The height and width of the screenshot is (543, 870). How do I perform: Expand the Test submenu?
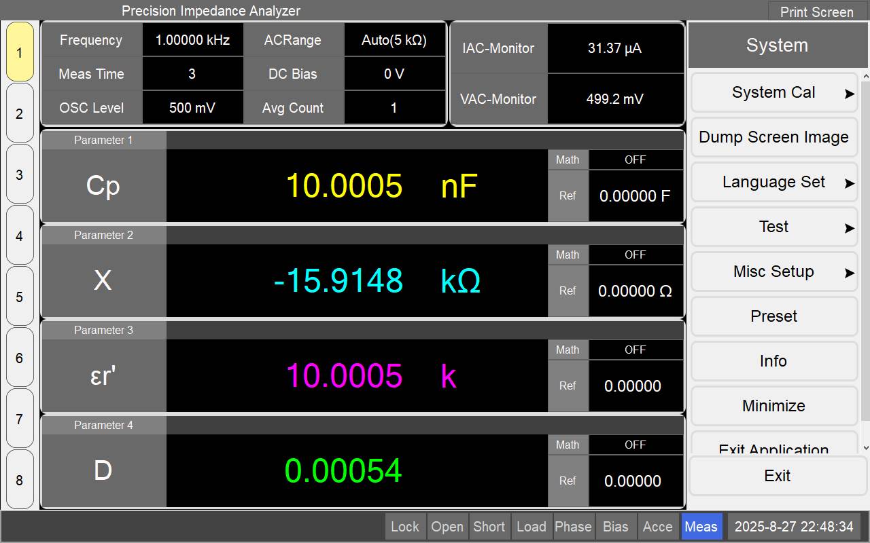point(774,227)
